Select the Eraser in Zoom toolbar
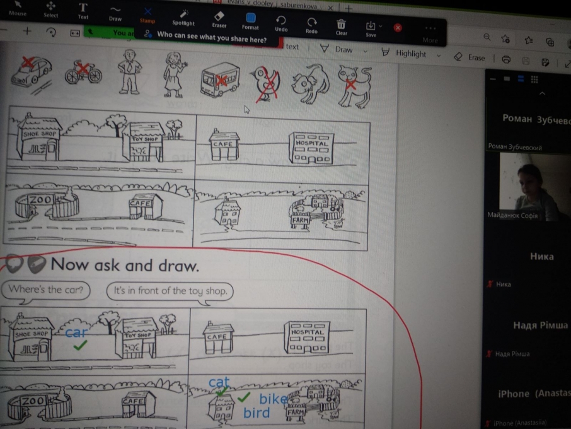Viewport: 571px width, 429px height. (x=219, y=20)
